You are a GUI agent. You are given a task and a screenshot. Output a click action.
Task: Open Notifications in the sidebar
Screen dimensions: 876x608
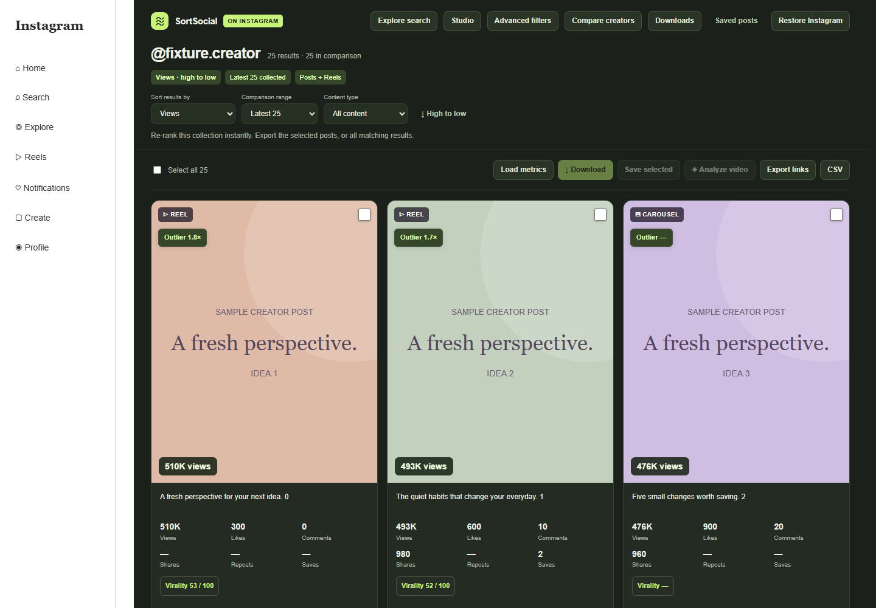click(x=43, y=188)
